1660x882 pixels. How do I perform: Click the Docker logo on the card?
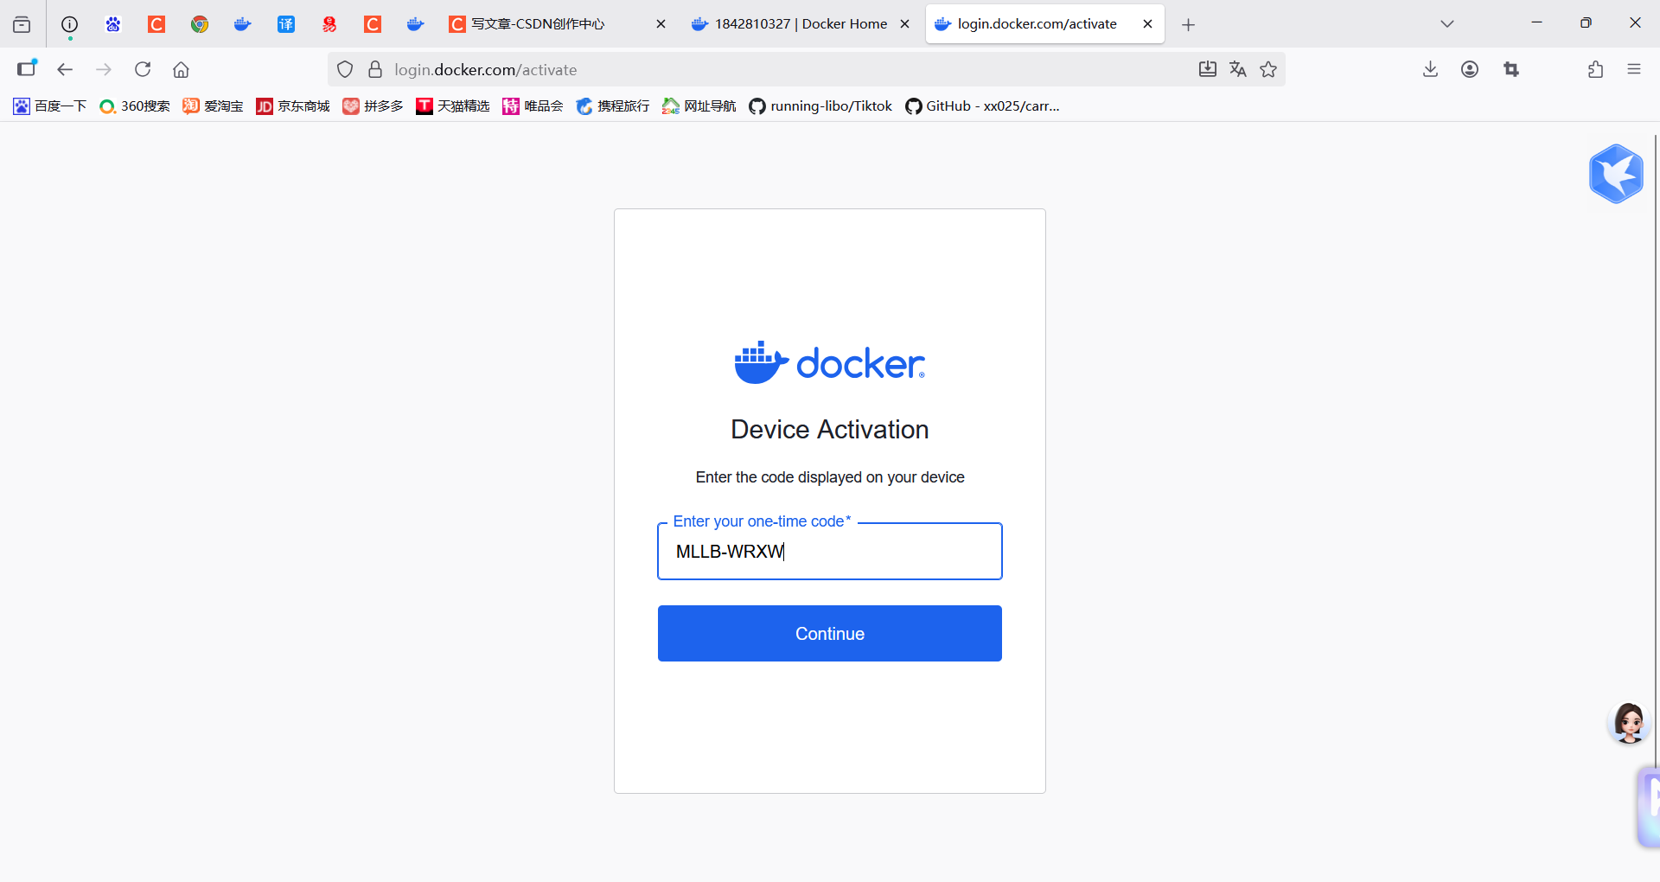829,362
